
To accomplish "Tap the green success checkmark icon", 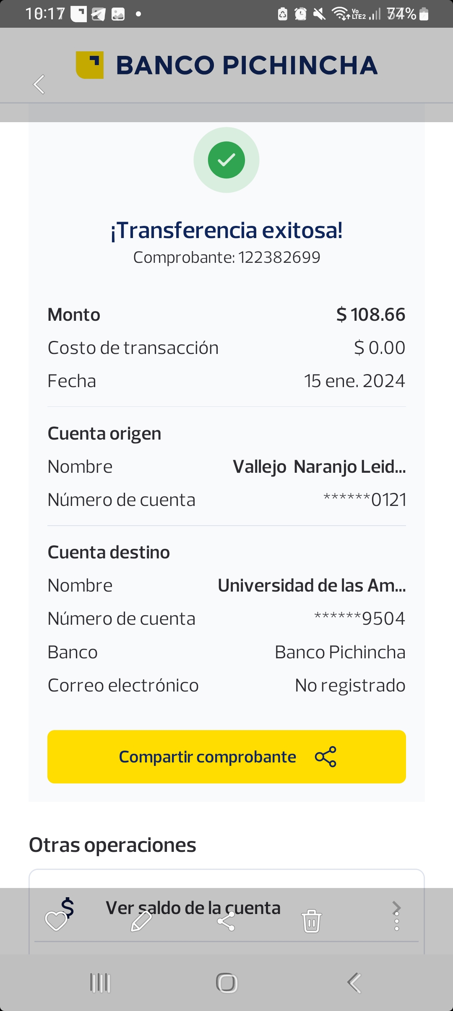I will point(226,160).
